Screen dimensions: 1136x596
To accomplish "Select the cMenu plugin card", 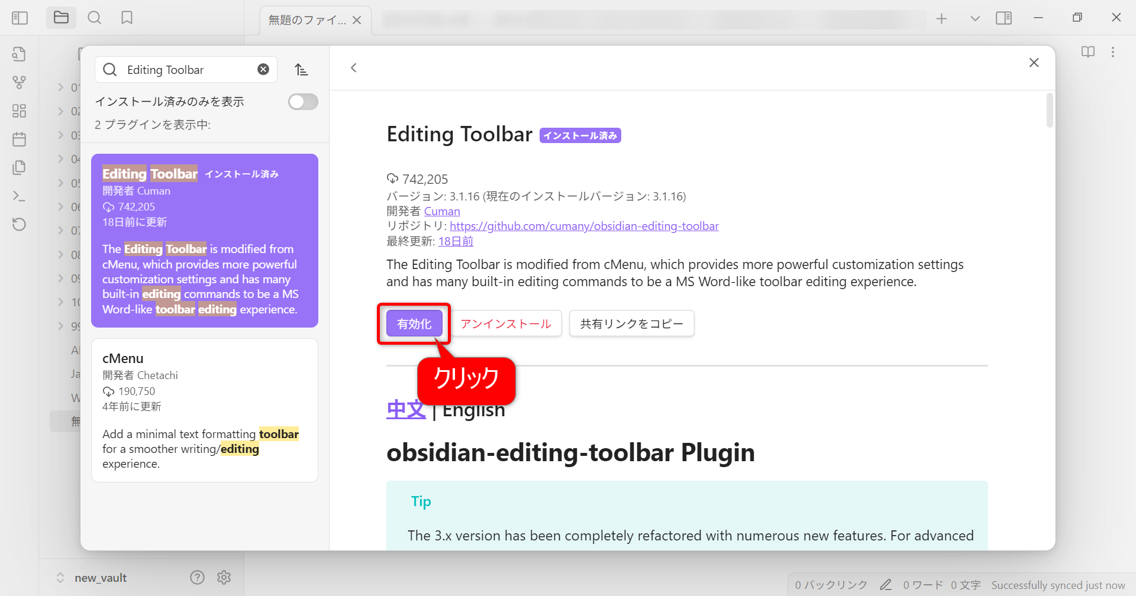I will 205,410.
